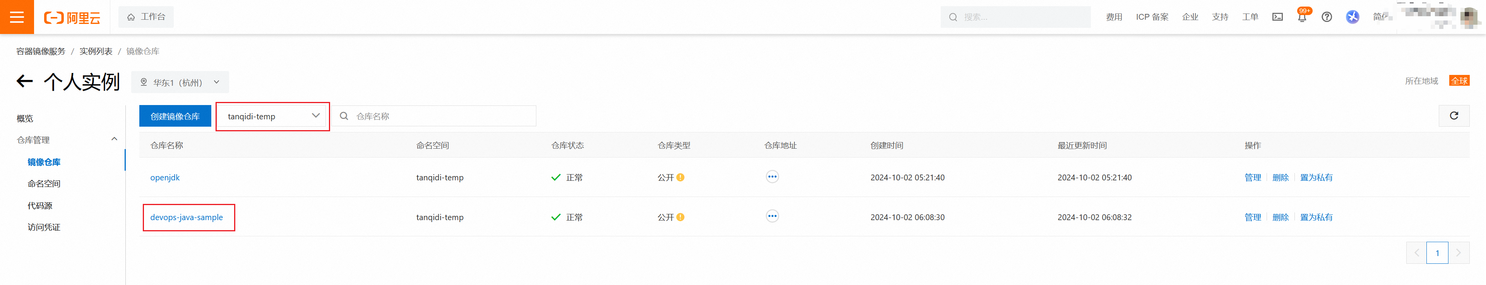View notifications via the bell icon

pos(1302,17)
